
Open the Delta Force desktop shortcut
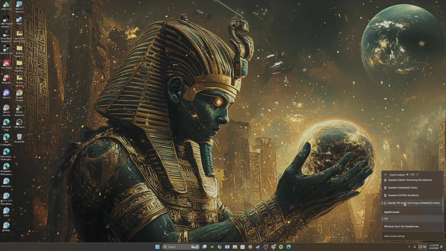6,6
